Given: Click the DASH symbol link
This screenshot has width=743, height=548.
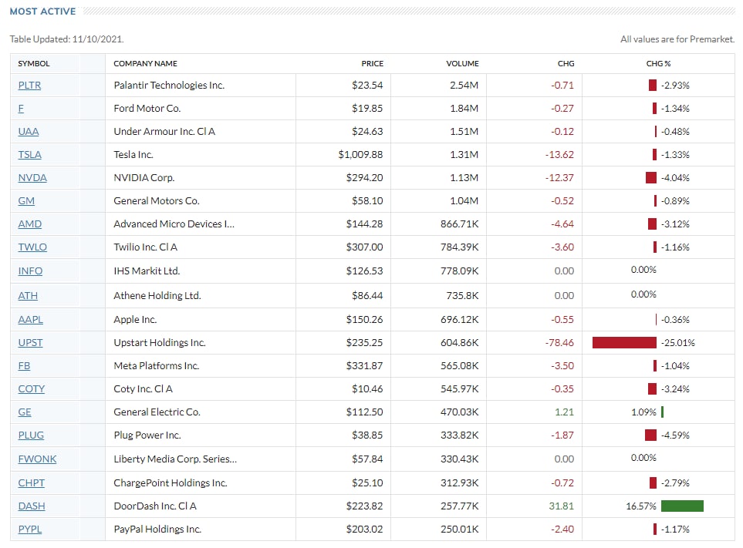Looking at the screenshot, I should (32, 506).
